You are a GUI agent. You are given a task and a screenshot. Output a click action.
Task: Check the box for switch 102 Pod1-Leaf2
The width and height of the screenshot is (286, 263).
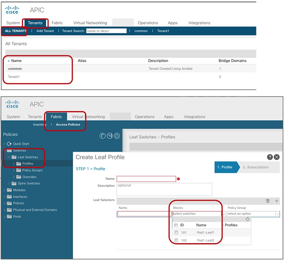[176, 240]
